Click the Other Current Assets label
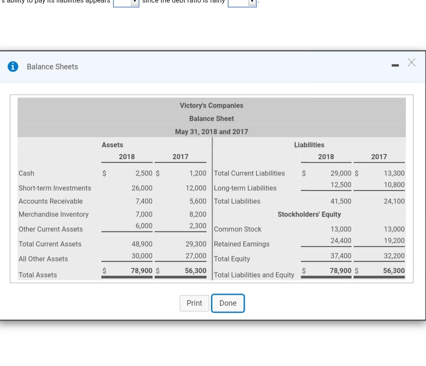Image resolution: width=426 pixels, height=366 pixels. point(50,229)
